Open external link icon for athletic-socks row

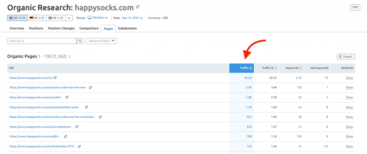pyautogui.click(x=86, y=107)
